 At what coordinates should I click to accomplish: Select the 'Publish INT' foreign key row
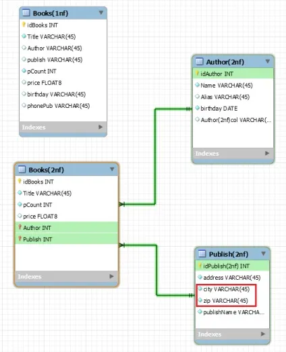(66, 239)
